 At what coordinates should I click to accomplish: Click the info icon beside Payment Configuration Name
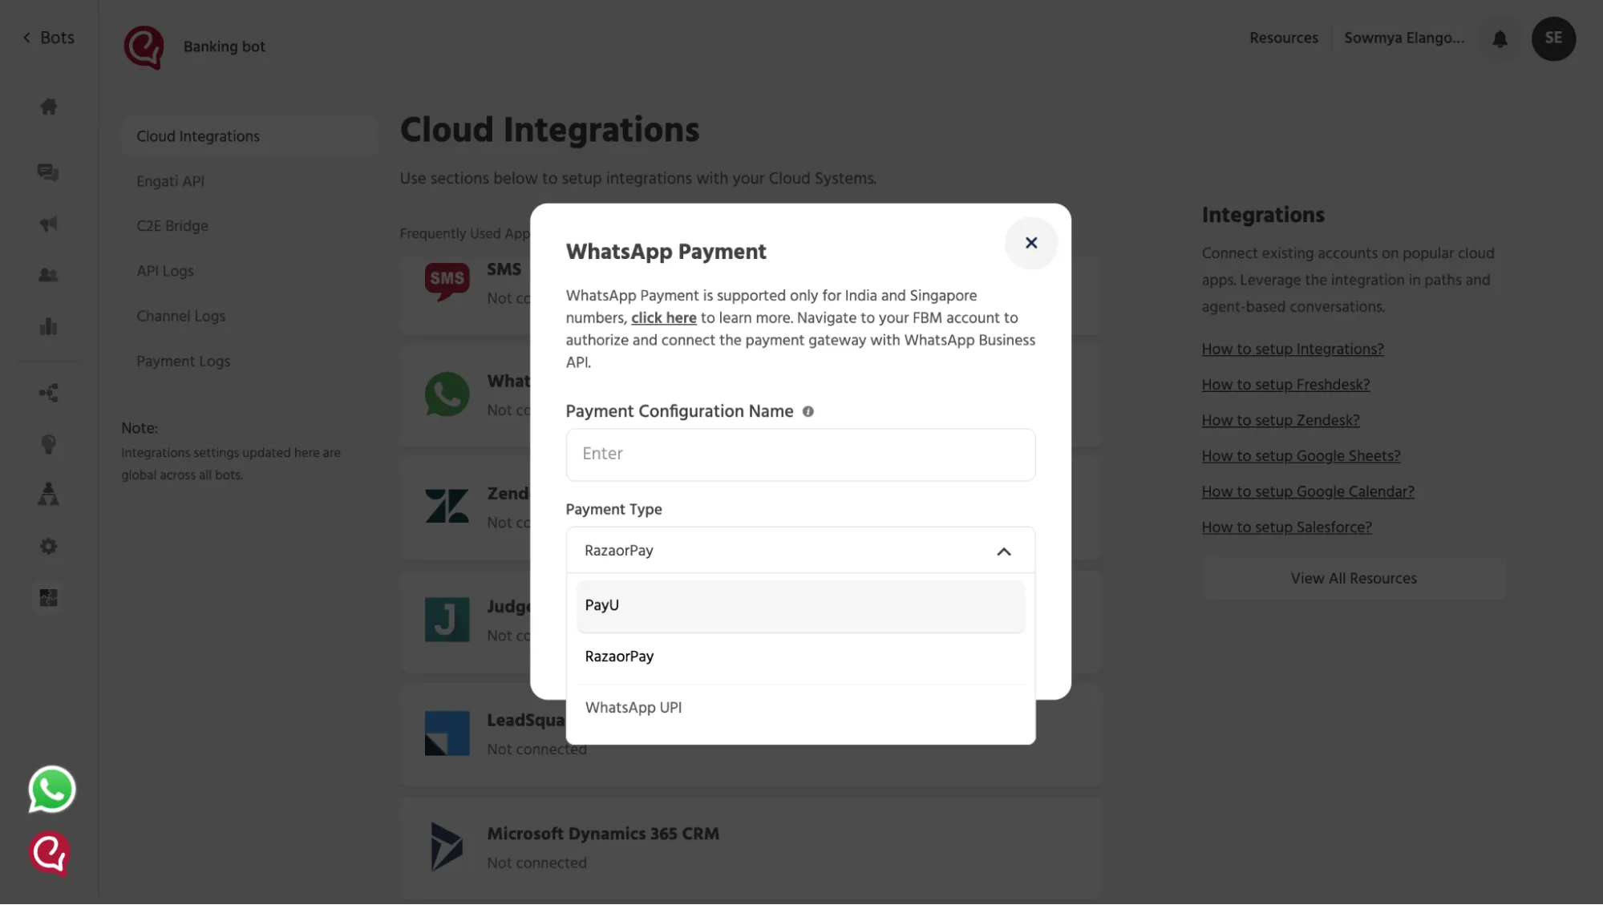(808, 411)
